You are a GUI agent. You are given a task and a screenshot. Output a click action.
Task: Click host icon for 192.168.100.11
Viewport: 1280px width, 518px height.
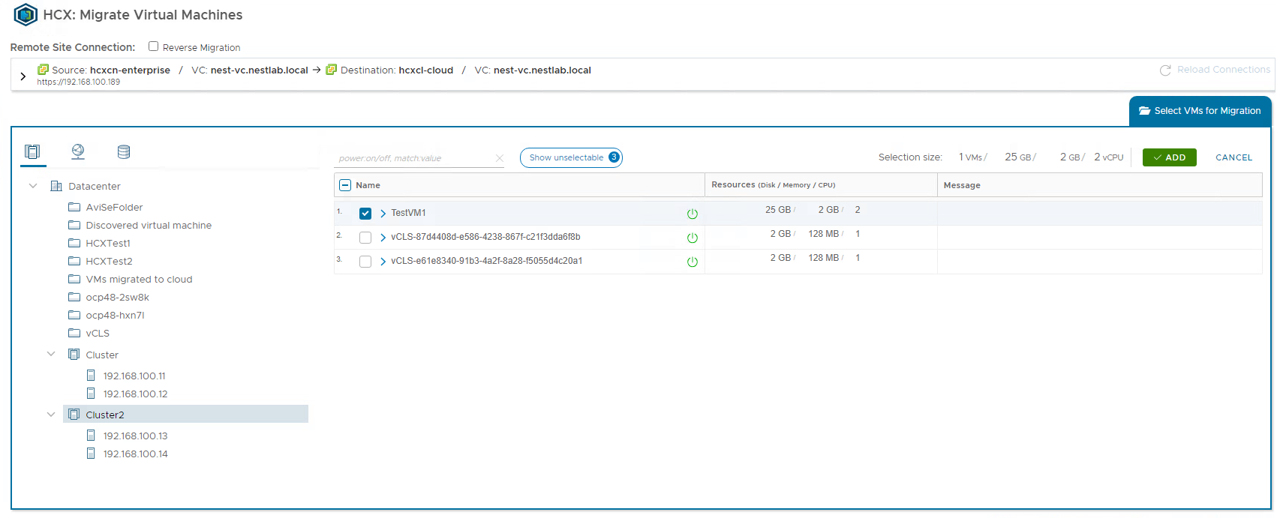click(x=91, y=376)
